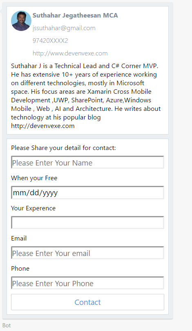This screenshot has width=192, height=331.
Task: Click the 'Please Share your detail for contact' label
Action: (x=63, y=148)
